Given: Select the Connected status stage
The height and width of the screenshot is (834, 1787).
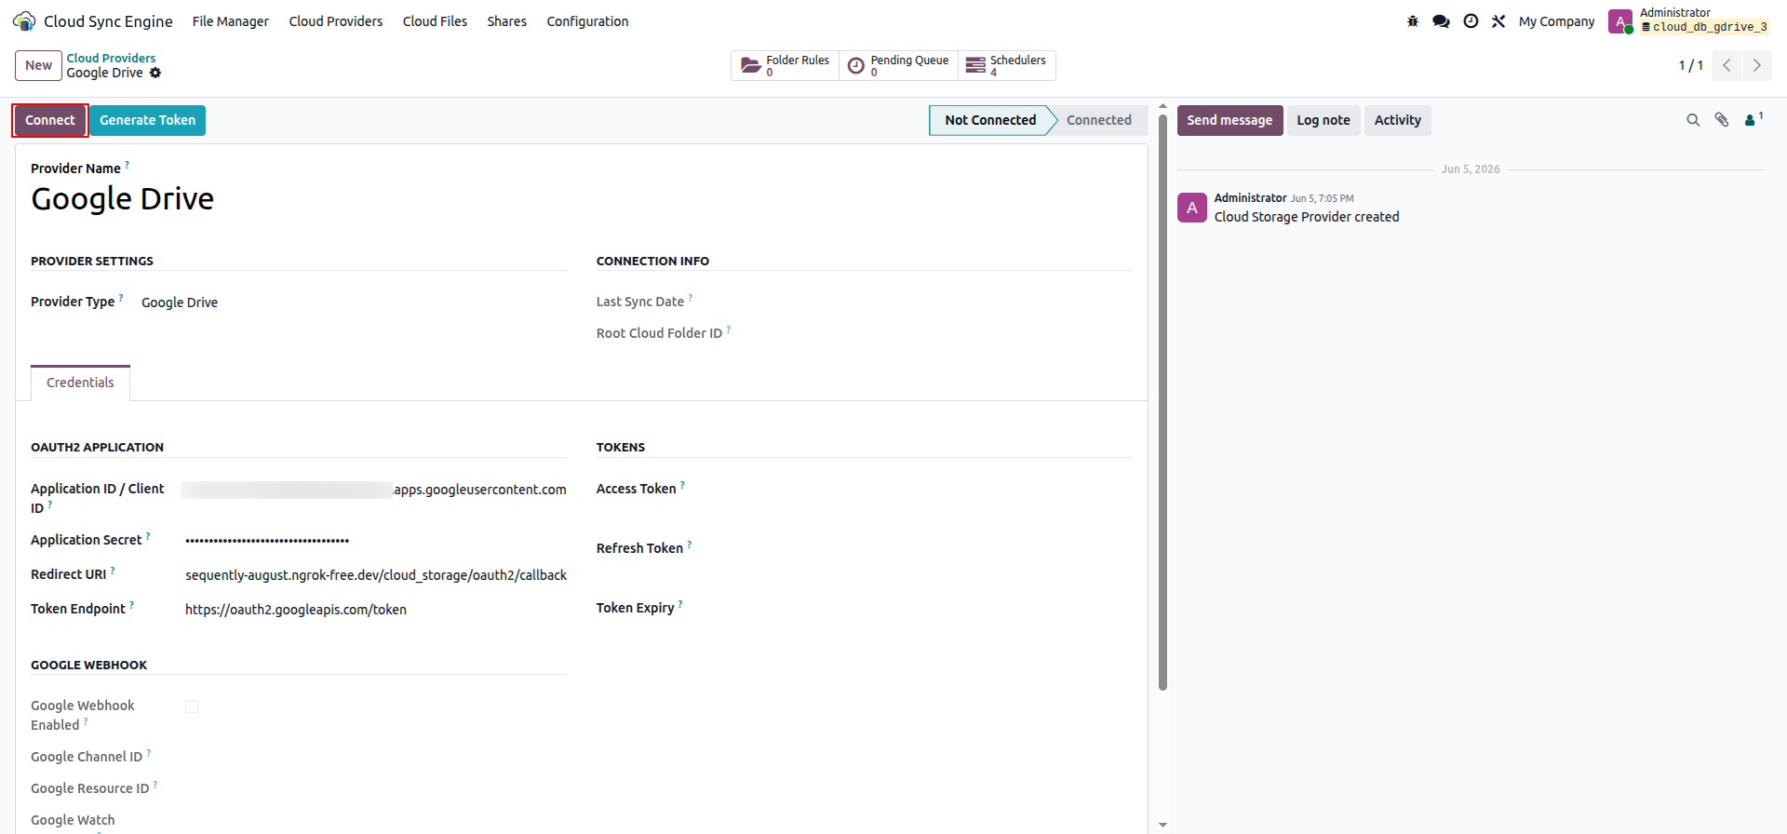Looking at the screenshot, I should (x=1099, y=120).
